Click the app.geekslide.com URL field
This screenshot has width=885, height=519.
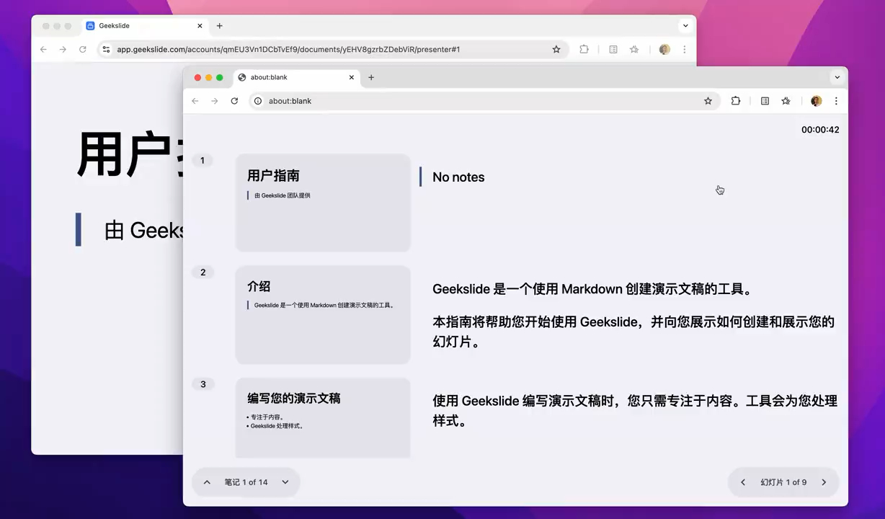pos(333,50)
